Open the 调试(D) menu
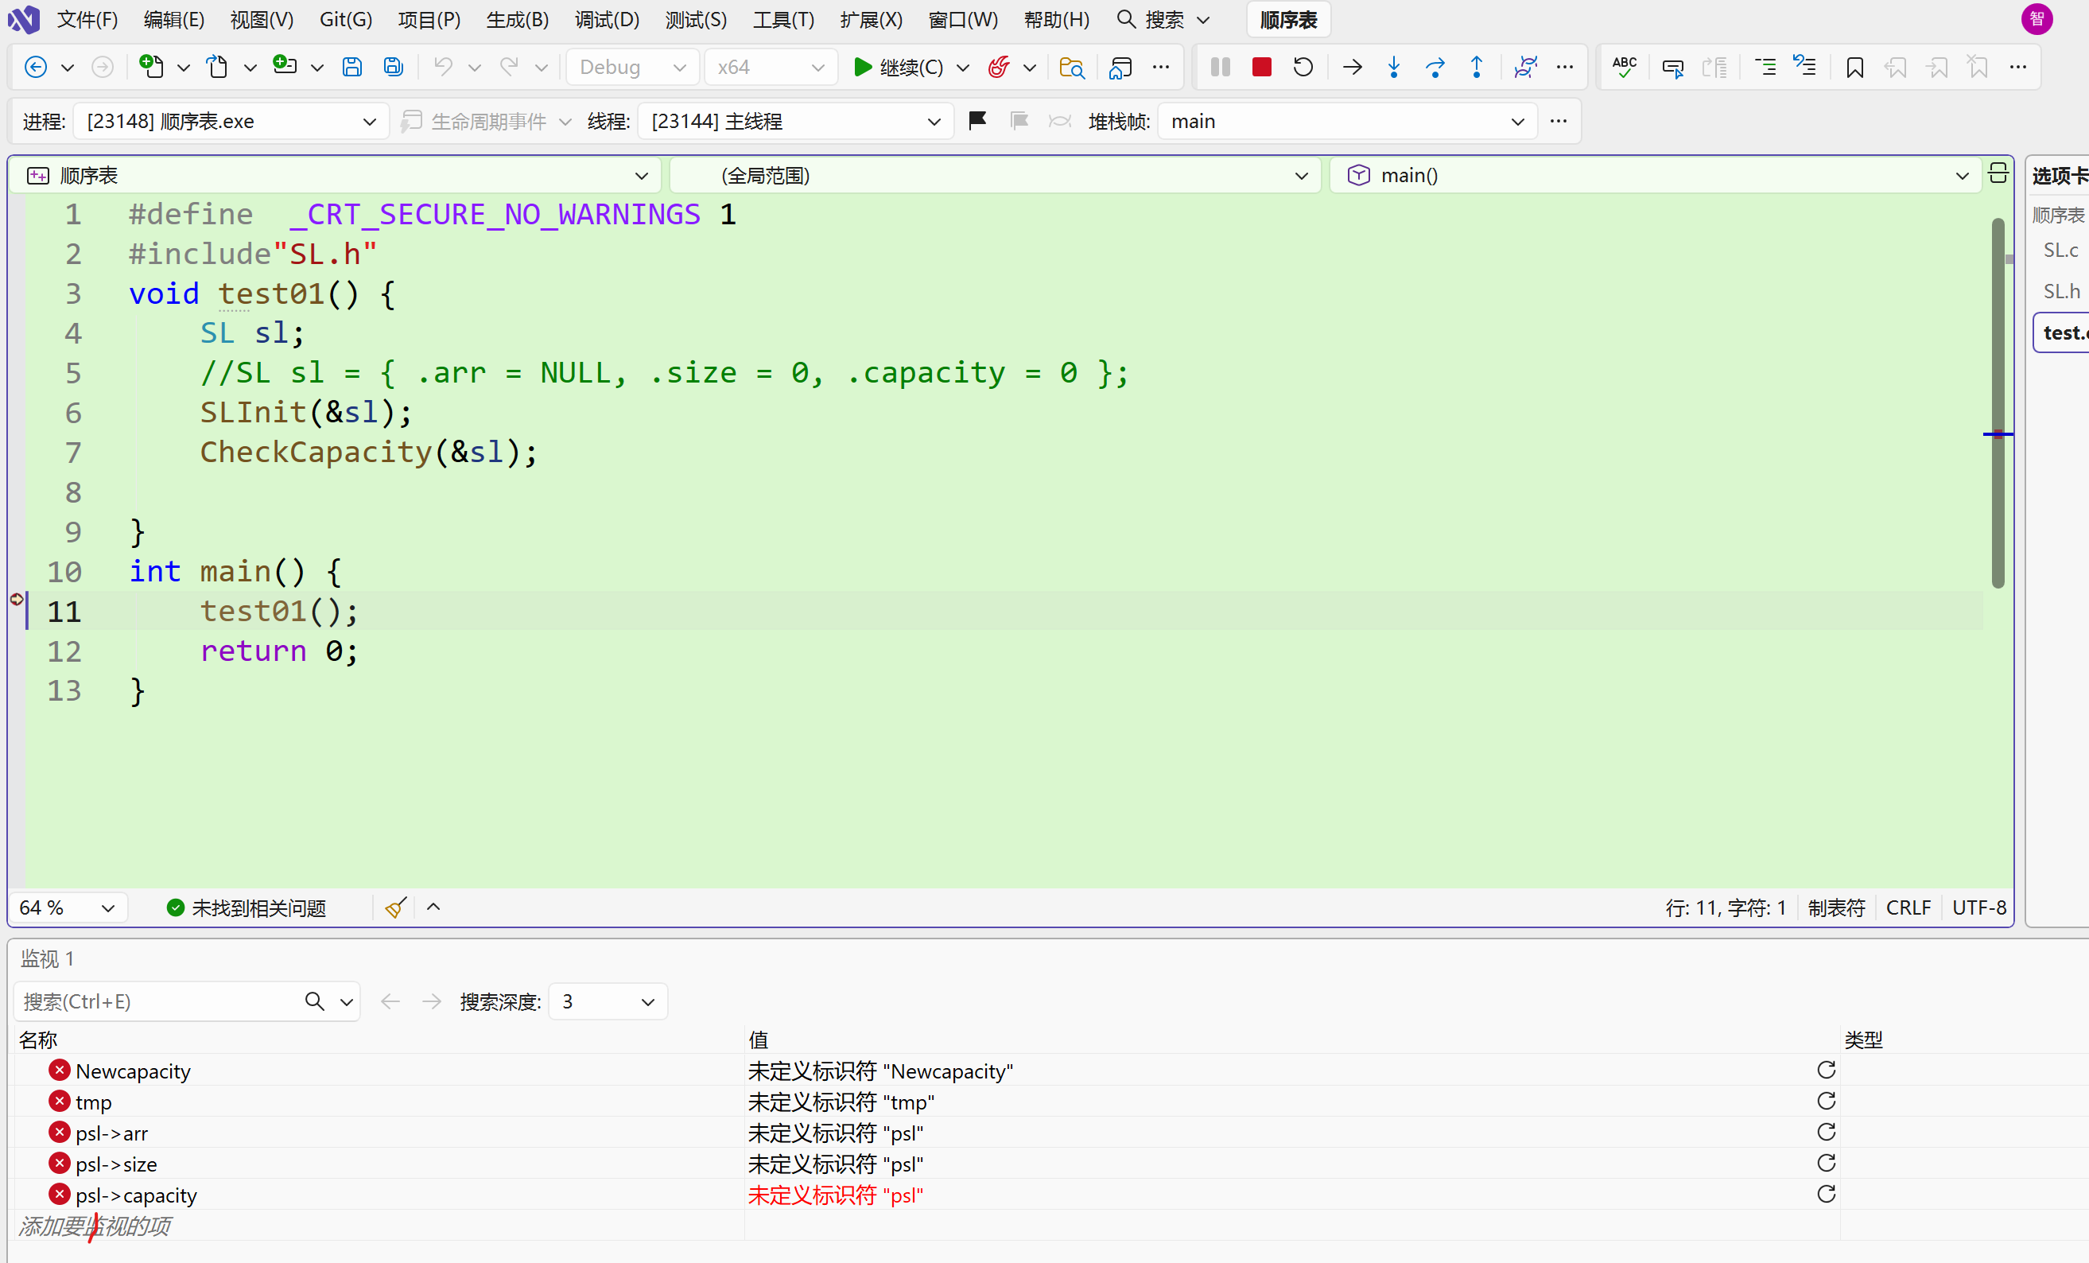The height and width of the screenshot is (1263, 2089). [606, 20]
